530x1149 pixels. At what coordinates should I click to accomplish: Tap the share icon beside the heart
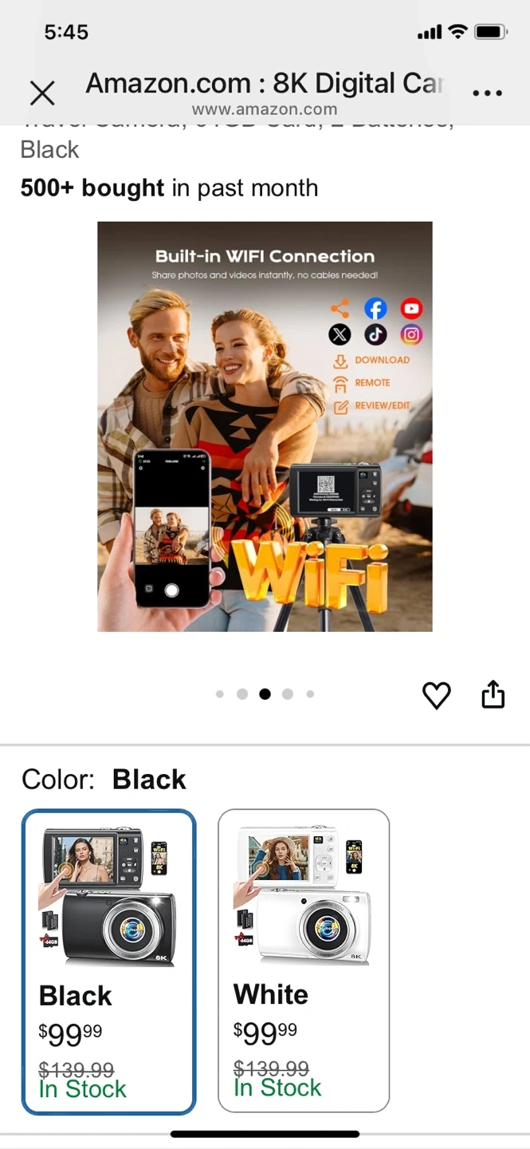[493, 694]
